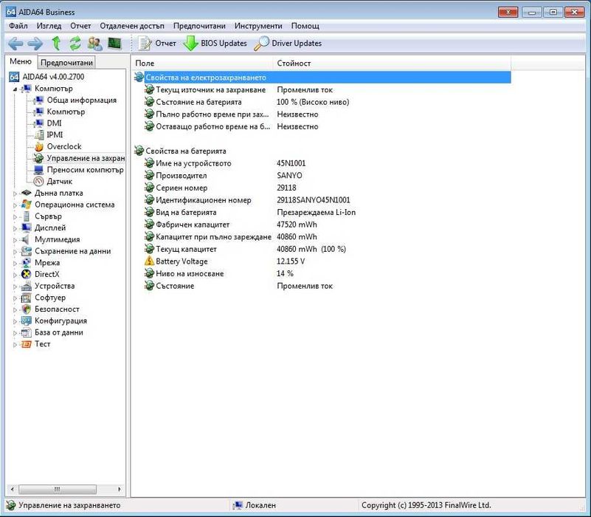Click the Сървър icon
Screen dimensions: 591x517
(x=27, y=216)
